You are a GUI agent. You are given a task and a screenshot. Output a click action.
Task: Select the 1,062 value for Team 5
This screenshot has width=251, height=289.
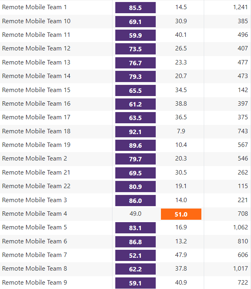pyautogui.click(x=240, y=227)
